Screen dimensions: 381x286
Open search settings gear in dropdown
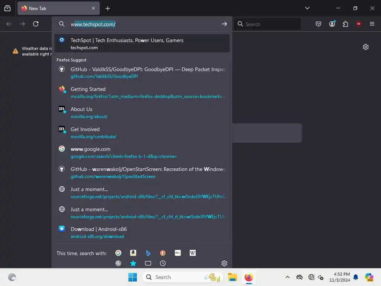click(224, 263)
